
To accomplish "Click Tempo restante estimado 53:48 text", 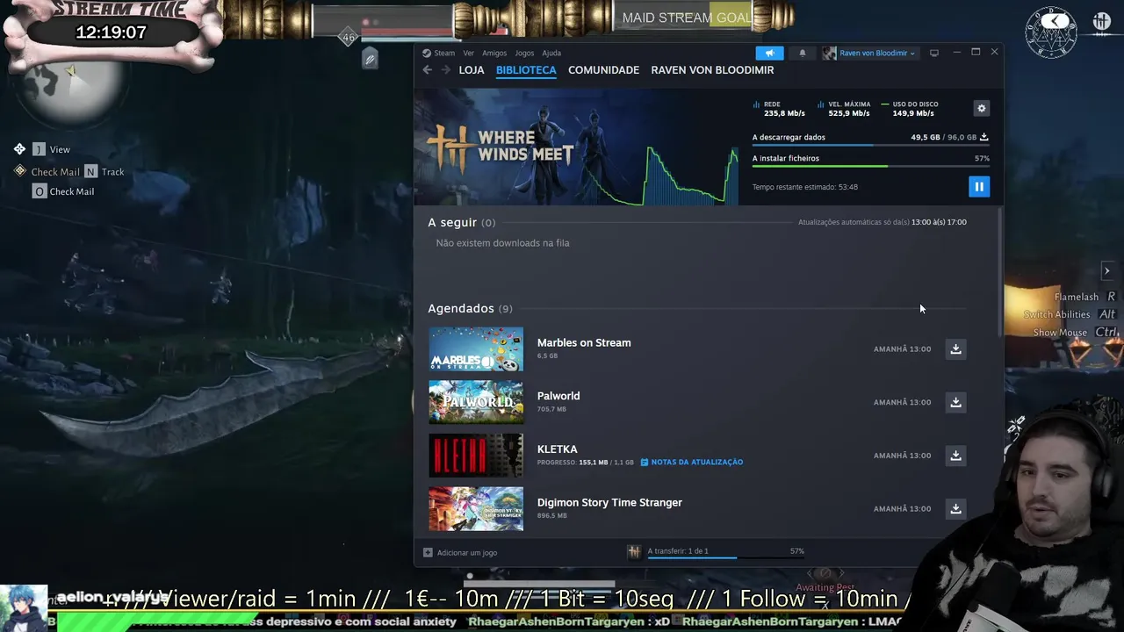I will pos(804,187).
